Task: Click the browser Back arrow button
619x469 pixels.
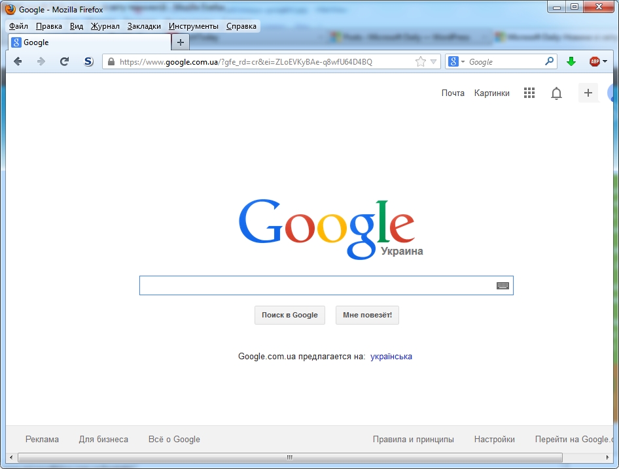Action: point(18,61)
